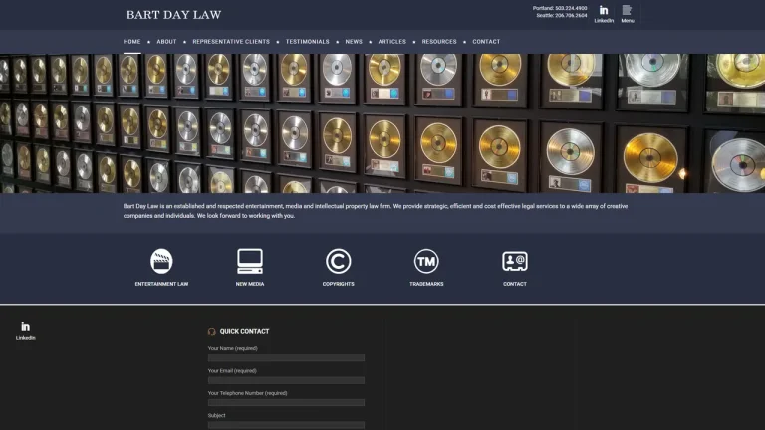Focus the Your Name input field
This screenshot has width=765, height=430.
tap(286, 358)
